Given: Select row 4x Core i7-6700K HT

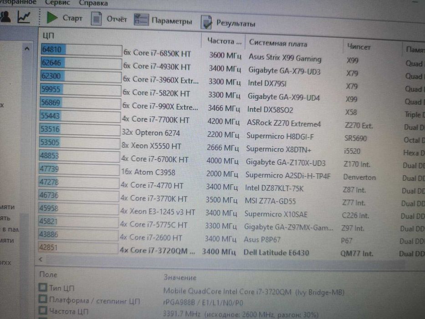Looking at the screenshot, I should (x=154, y=159).
